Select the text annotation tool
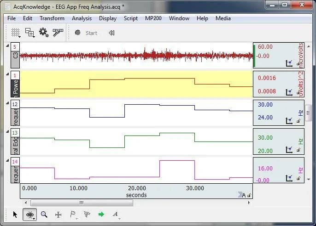 [x=115, y=214]
